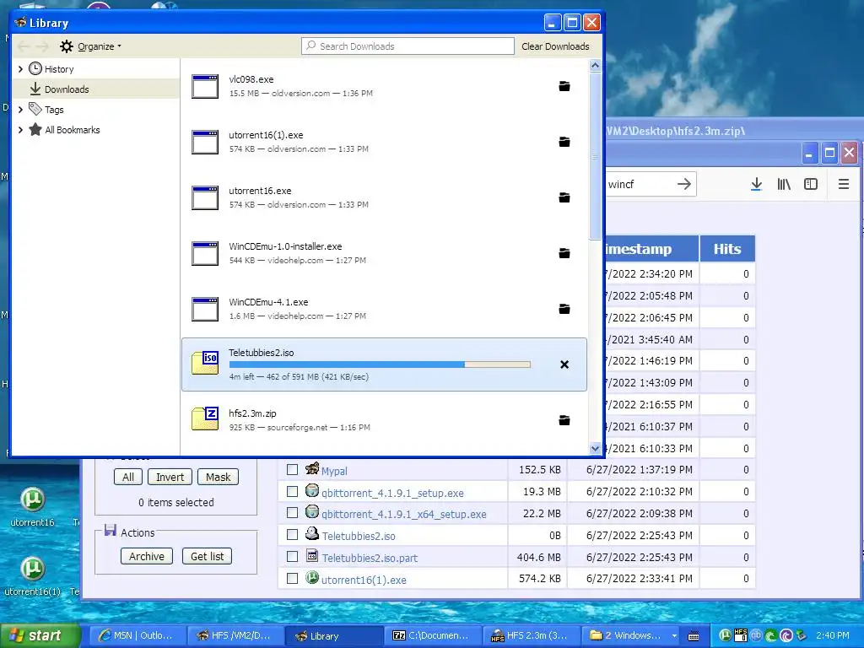Click the Teletubbies2.iso download progress bar
This screenshot has width=864, height=648.
tap(380, 364)
